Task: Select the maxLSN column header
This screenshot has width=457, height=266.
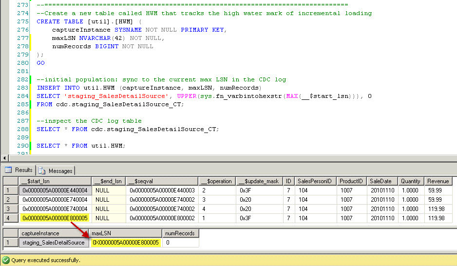Action: click(125, 233)
